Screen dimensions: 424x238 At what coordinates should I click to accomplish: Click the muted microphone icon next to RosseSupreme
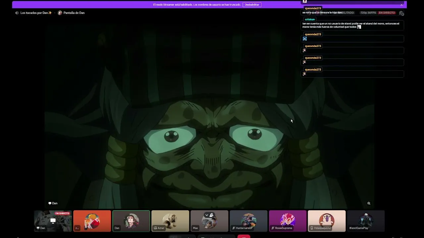273,228
